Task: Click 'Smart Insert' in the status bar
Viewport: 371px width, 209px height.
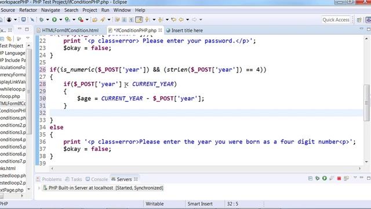Action: 200,204
